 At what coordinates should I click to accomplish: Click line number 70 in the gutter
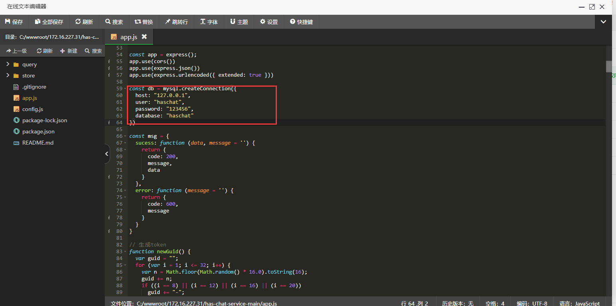(x=119, y=163)
